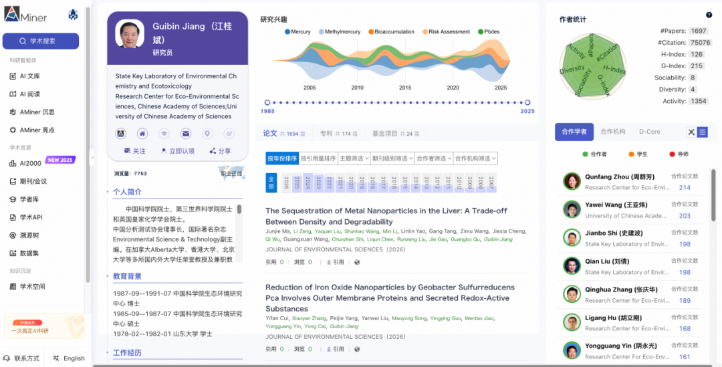This screenshot has height=367, width=722.
Task: Click the location pin icon on scholar card
Action: tap(207, 134)
